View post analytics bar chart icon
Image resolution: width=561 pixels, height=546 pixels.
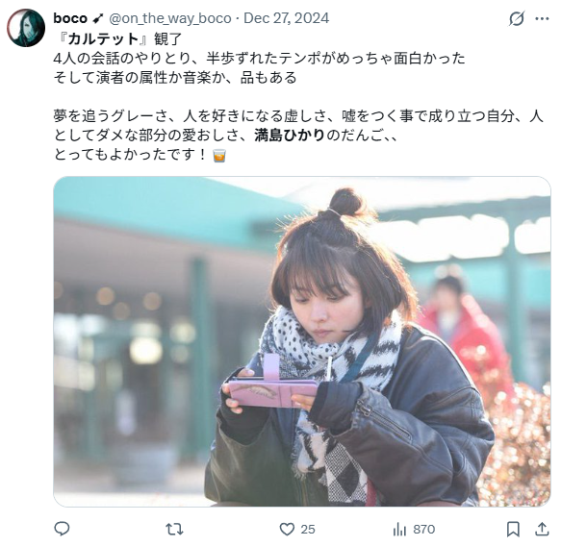pyautogui.click(x=399, y=530)
